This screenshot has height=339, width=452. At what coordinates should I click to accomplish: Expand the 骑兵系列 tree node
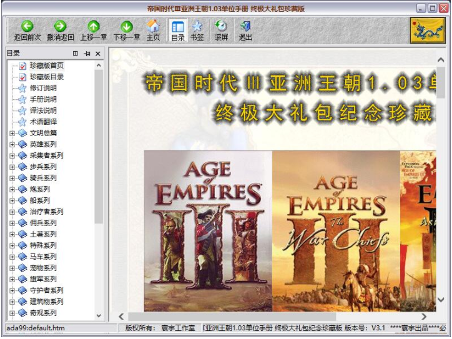(12, 178)
